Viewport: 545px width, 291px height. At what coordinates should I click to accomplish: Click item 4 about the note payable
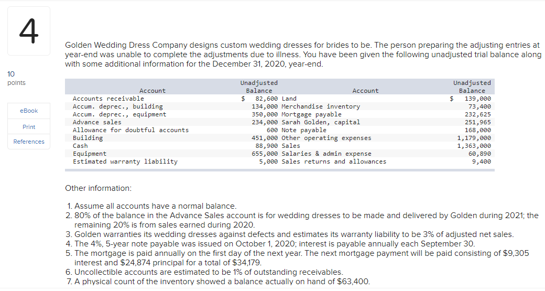270,244
